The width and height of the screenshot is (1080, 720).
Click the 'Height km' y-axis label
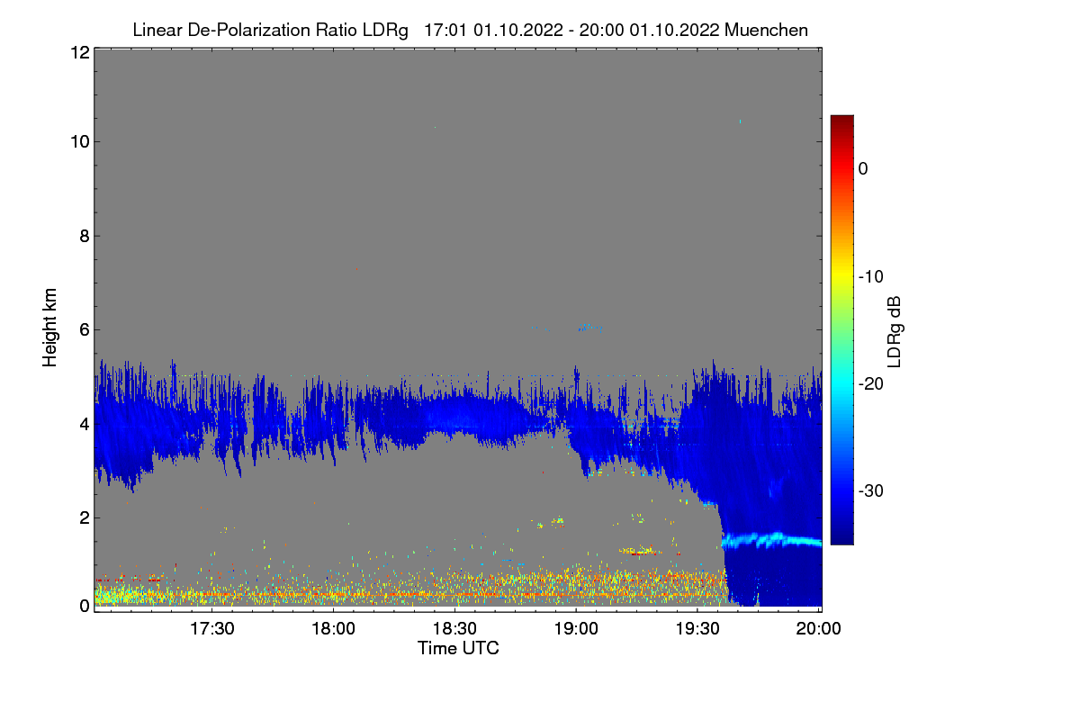pos(49,327)
